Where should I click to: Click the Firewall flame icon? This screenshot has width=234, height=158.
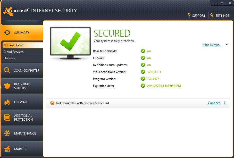coord(7,102)
